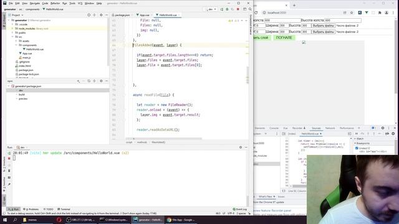Open the OBS taskbar button
The height and width of the screenshot is (224, 399).
(80, 220)
